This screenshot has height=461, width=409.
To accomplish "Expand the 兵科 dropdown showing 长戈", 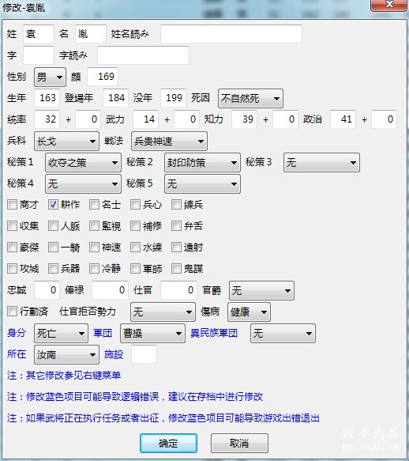I will tap(66, 141).
